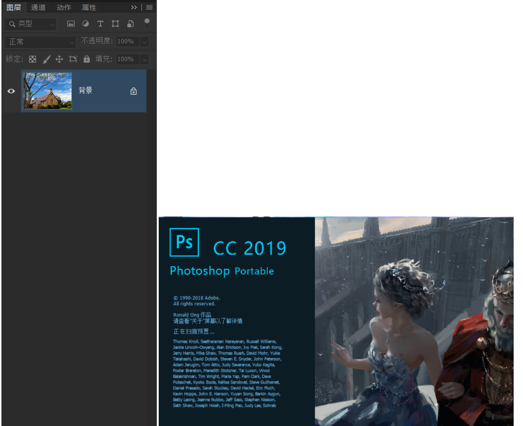Click the Photoshop Portable splash text
This screenshot has height=426, width=523.
(x=222, y=271)
